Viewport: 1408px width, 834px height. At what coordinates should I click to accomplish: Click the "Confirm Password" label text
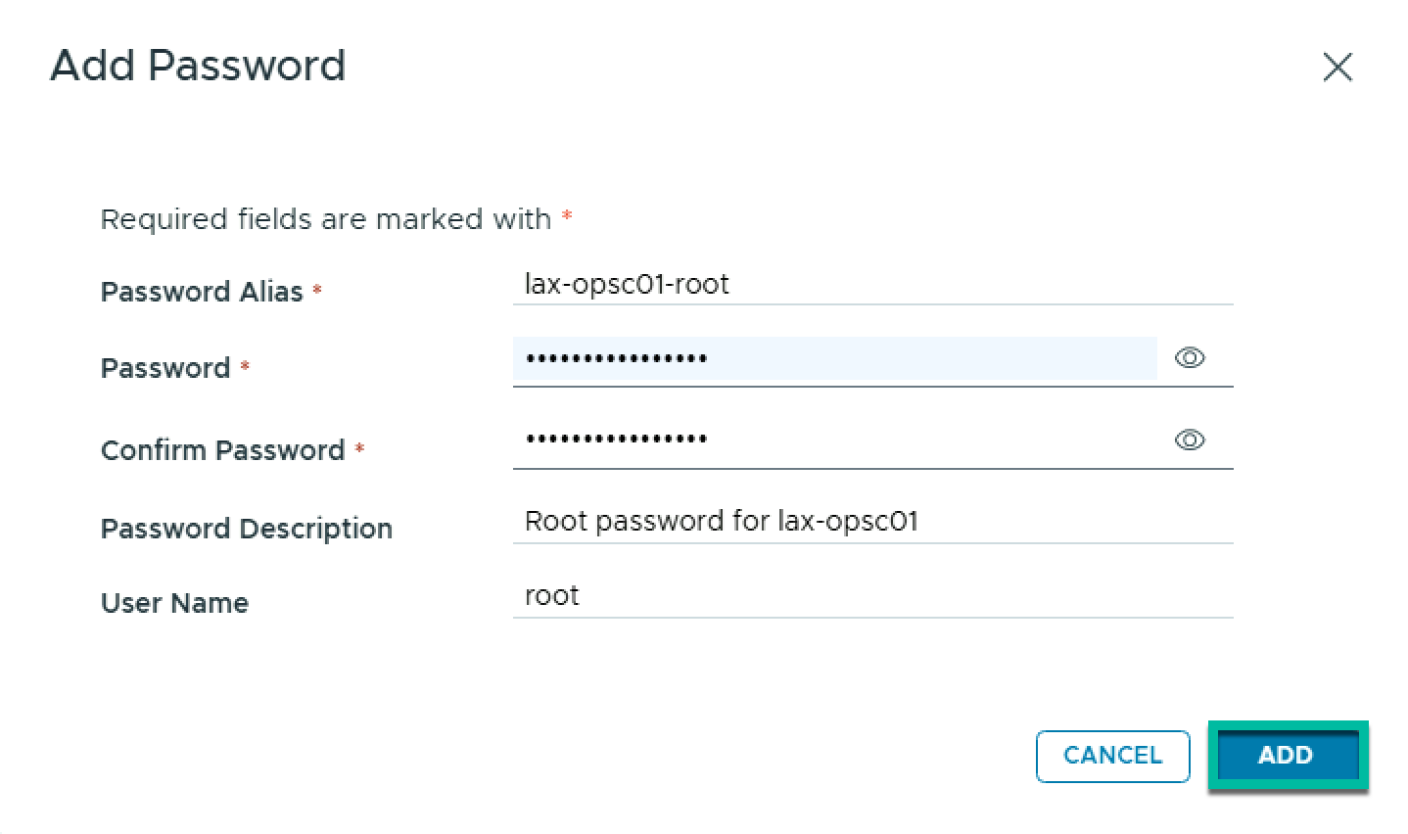pyautogui.click(x=222, y=450)
